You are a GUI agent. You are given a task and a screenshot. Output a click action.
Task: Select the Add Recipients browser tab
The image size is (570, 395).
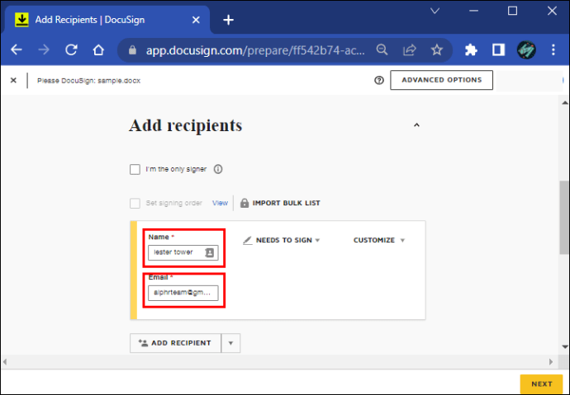107,20
